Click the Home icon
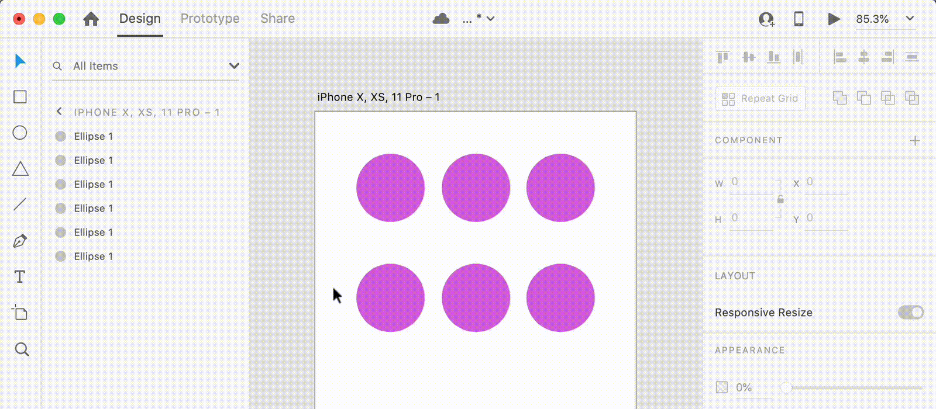 pyautogui.click(x=91, y=19)
